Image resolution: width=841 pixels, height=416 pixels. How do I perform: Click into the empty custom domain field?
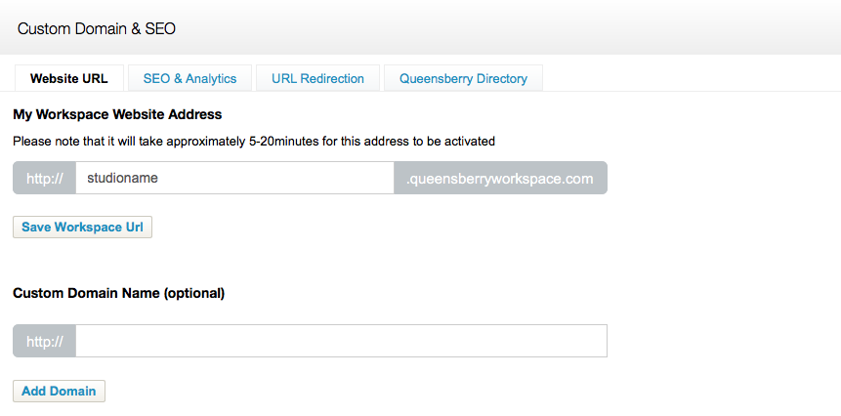pos(341,342)
